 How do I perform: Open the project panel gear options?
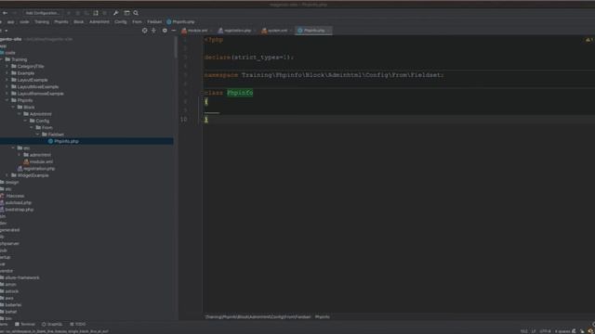click(x=165, y=31)
